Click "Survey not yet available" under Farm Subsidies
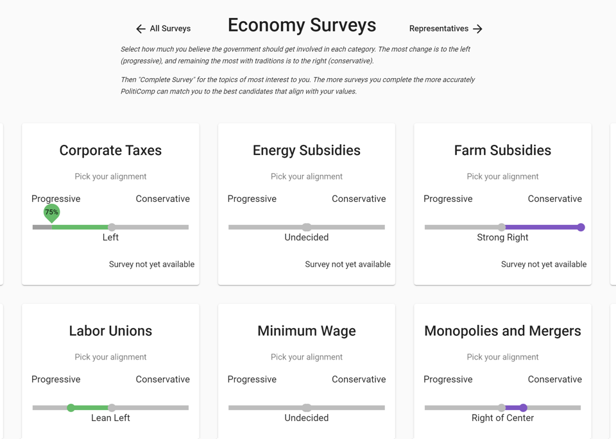616x439 pixels. [x=543, y=264]
